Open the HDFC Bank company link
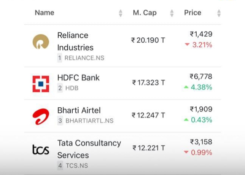This screenshot has width=245, height=175. [x=78, y=78]
